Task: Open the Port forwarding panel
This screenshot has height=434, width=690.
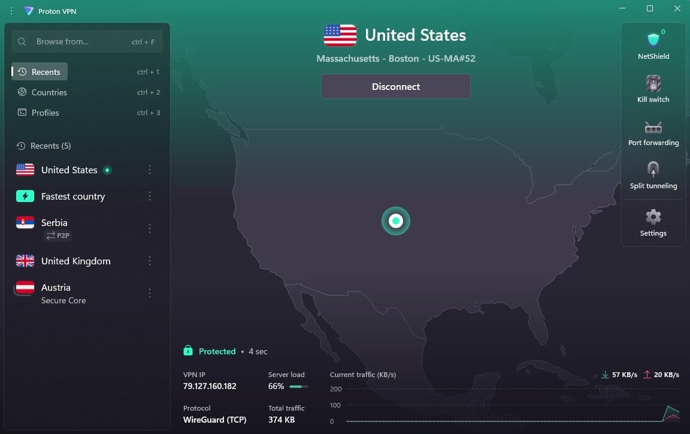Action: pyautogui.click(x=653, y=132)
